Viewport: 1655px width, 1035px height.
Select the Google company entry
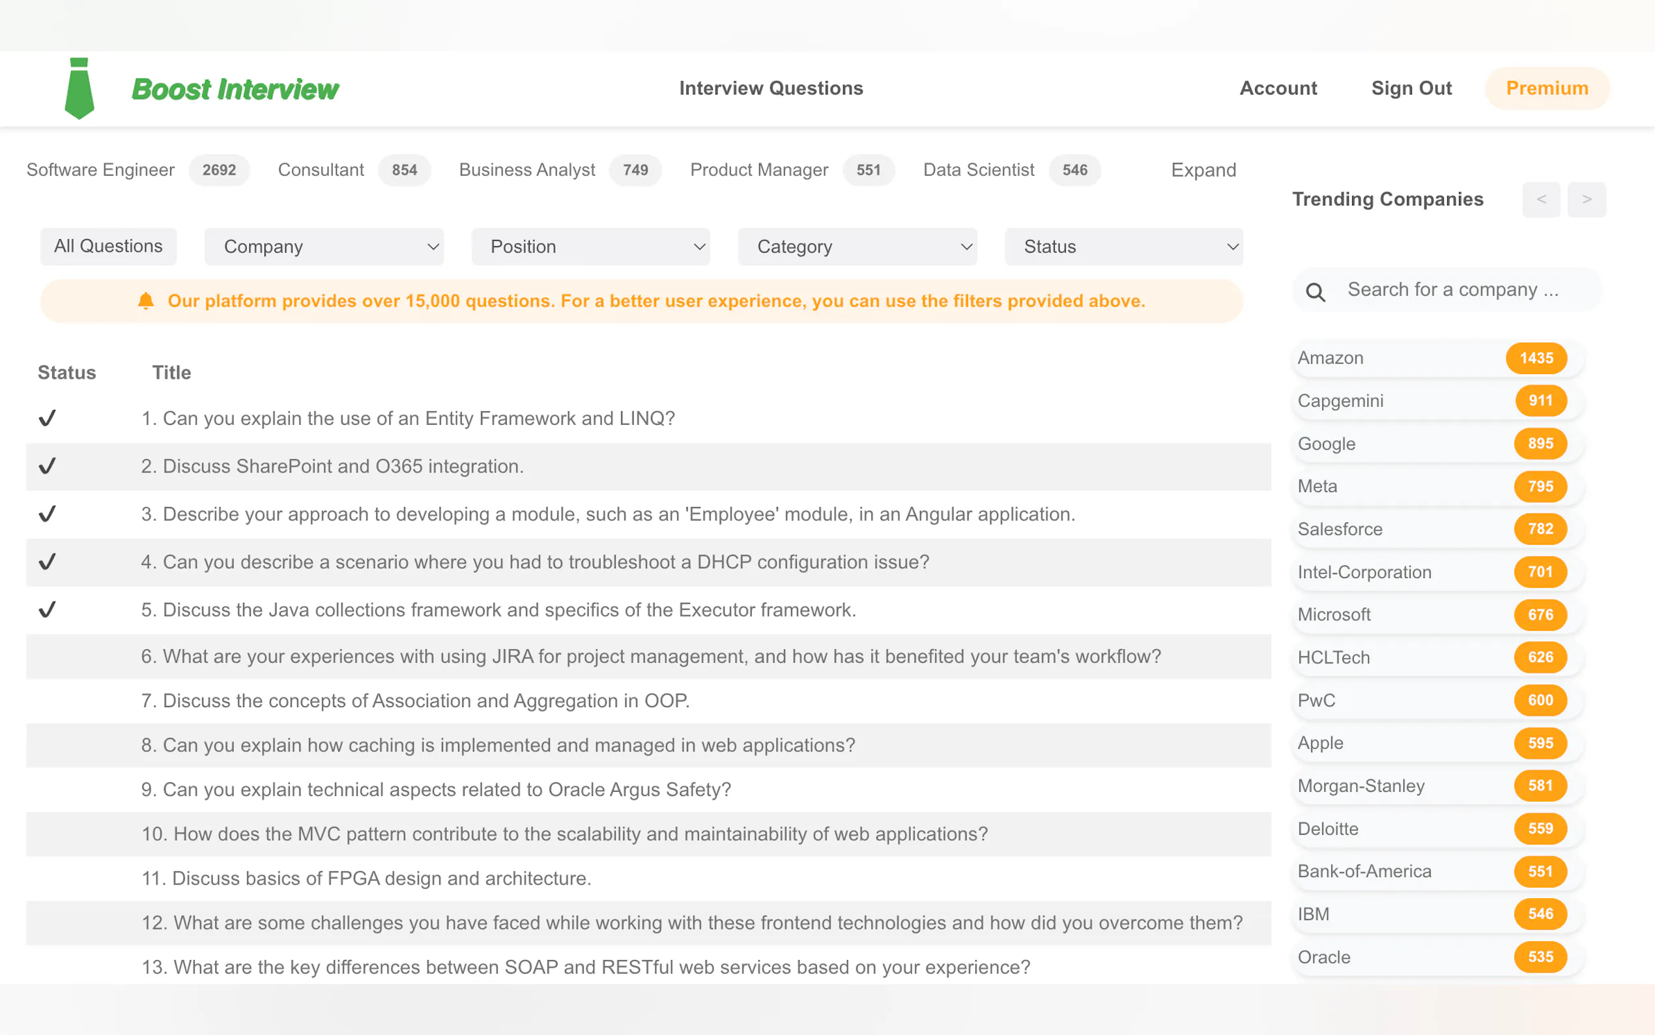coord(1327,444)
